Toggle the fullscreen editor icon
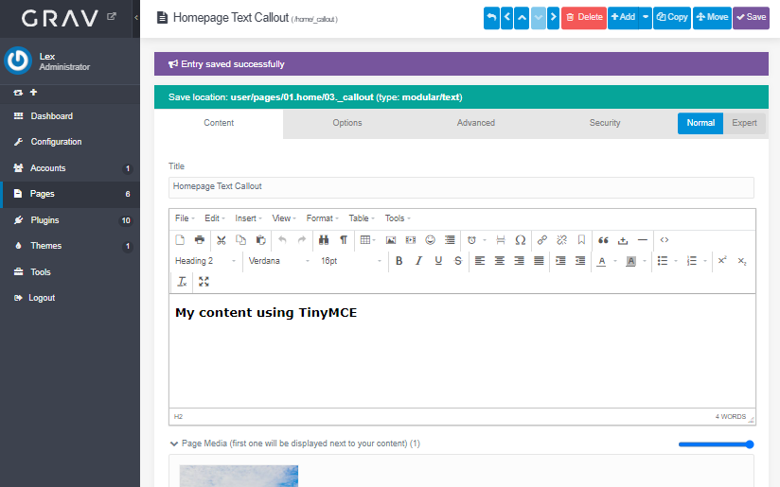Viewport: 780px width, 487px height. pos(204,282)
